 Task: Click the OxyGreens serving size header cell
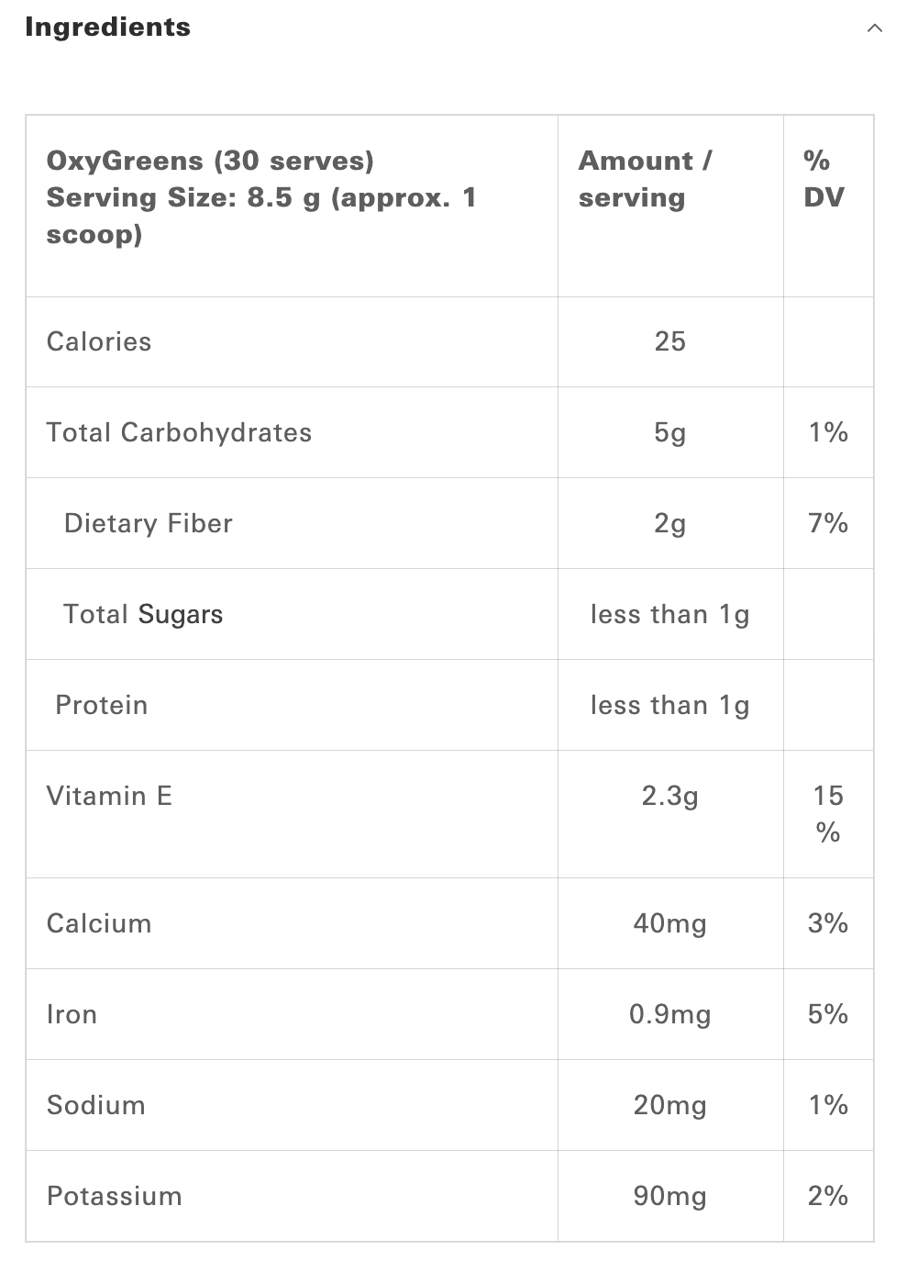click(261, 197)
